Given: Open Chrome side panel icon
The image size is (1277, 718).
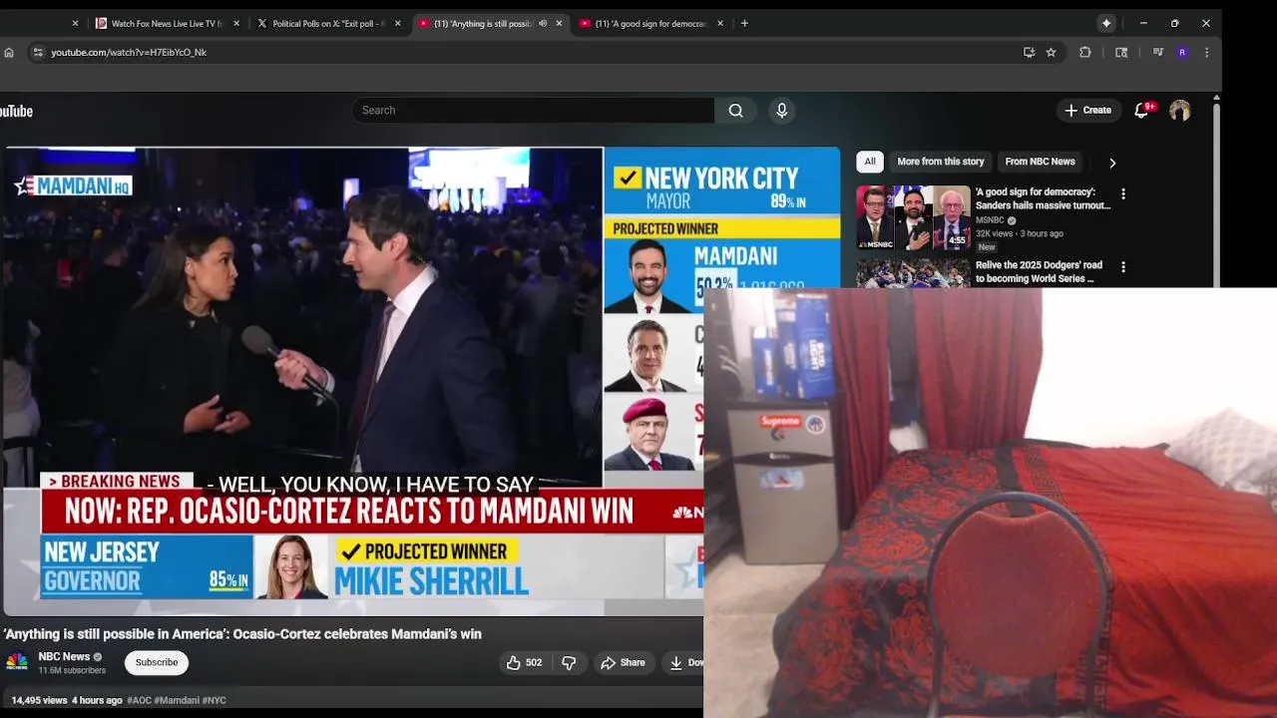Looking at the screenshot, I should tap(1121, 53).
